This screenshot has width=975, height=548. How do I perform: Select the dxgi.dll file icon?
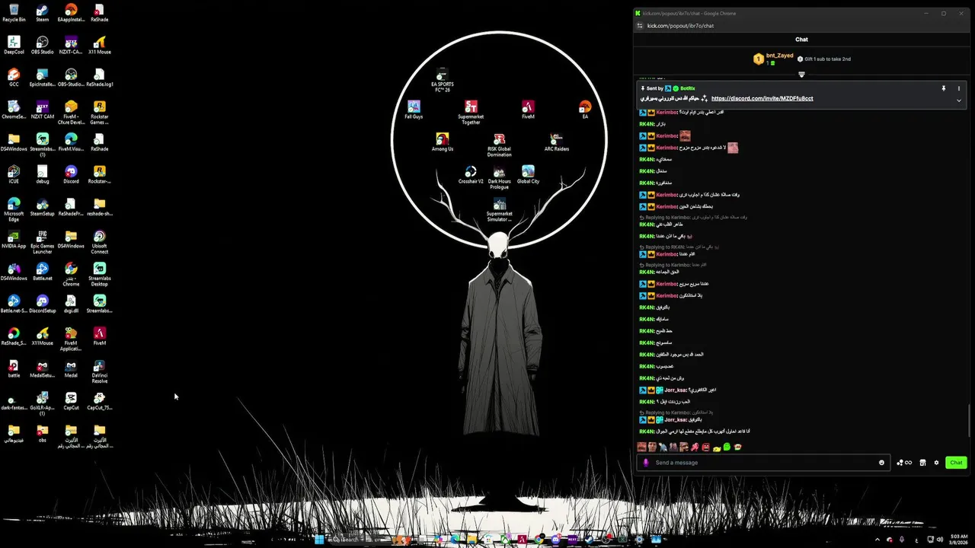[x=71, y=304]
